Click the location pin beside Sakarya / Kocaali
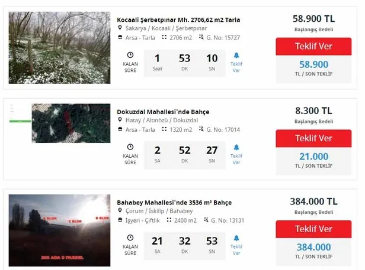The width and height of the screenshot is (365, 270). (x=120, y=28)
